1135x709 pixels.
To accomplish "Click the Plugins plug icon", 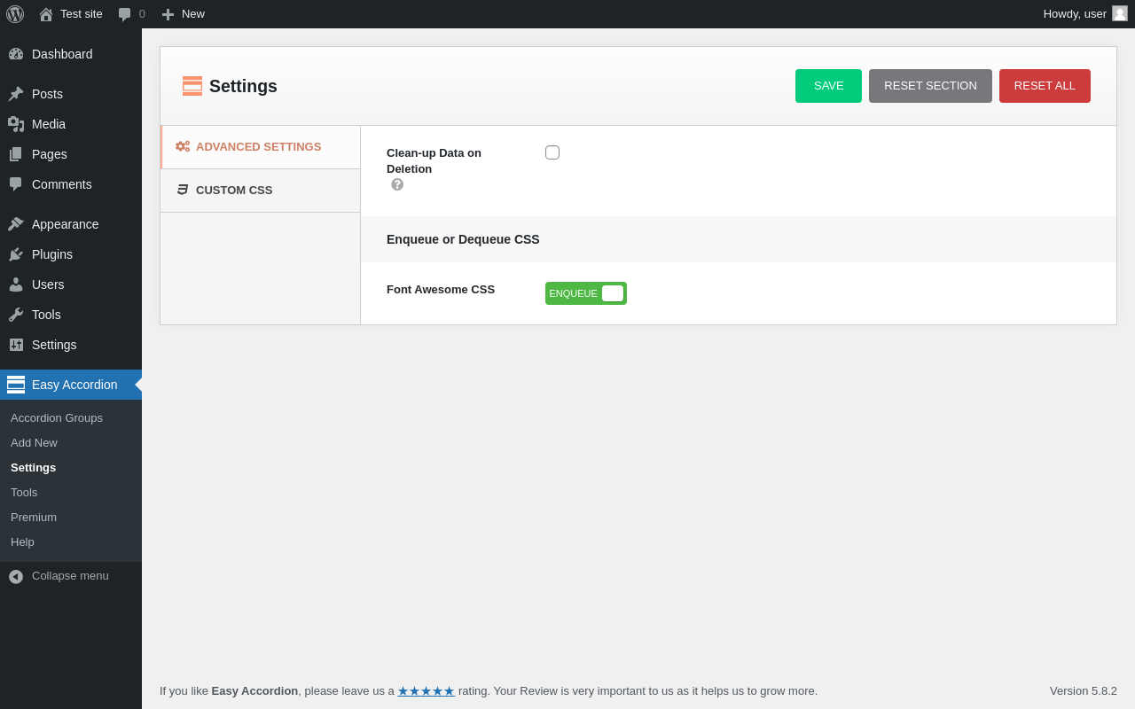I will (x=16, y=254).
